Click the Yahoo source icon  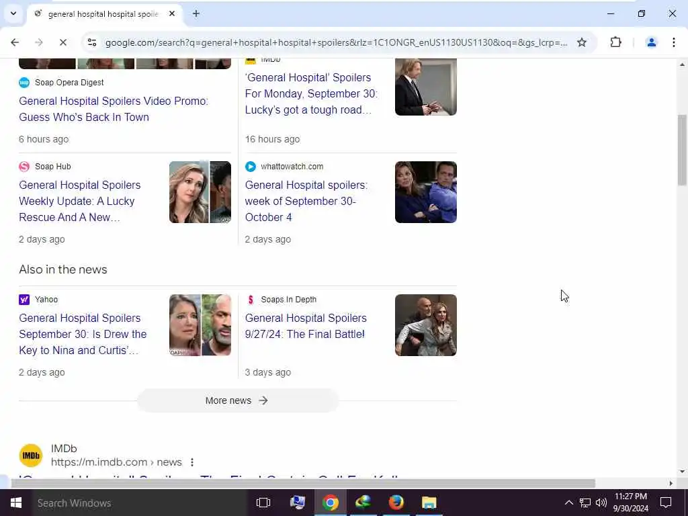tap(24, 299)
